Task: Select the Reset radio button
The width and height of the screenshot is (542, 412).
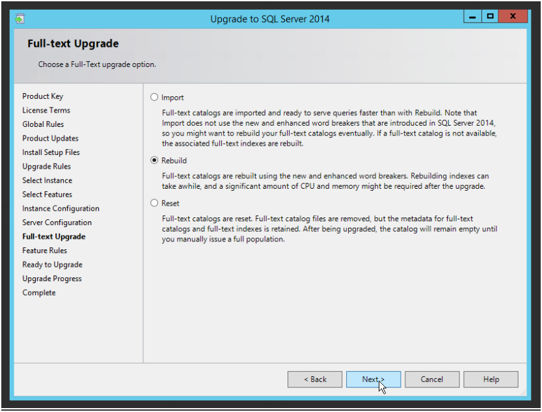Action: pyautogui.click(x=154, y=203)
